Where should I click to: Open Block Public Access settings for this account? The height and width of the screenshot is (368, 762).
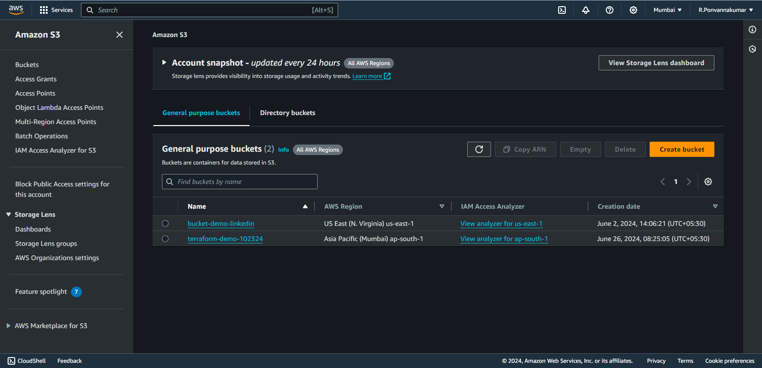pyautogui.click(x=62, y=189)
